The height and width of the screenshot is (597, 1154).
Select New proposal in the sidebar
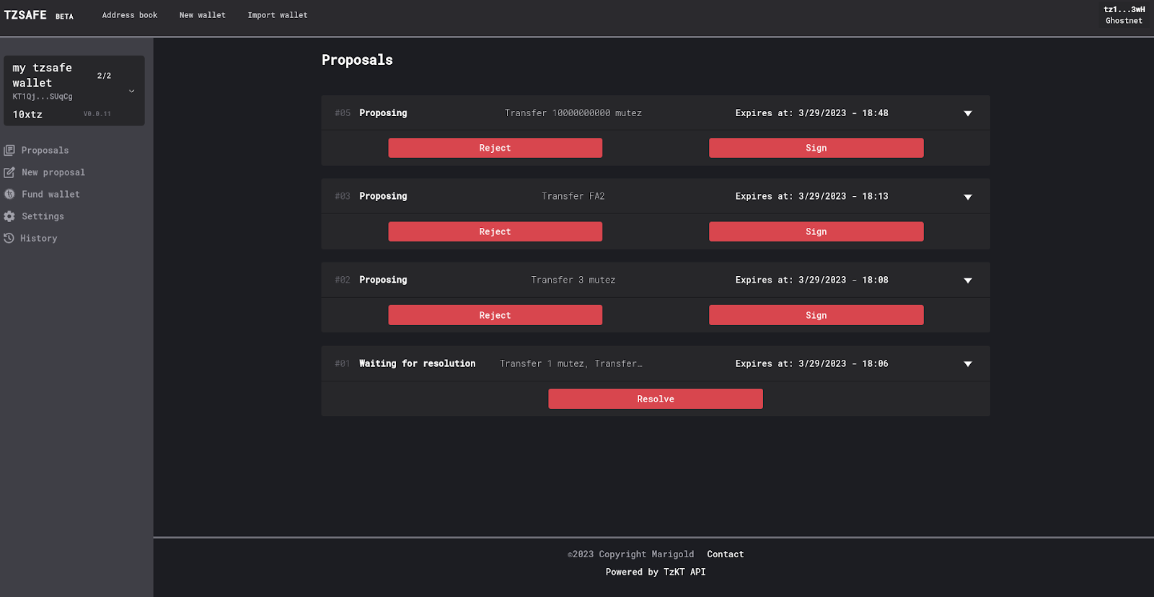coord(53,172)
